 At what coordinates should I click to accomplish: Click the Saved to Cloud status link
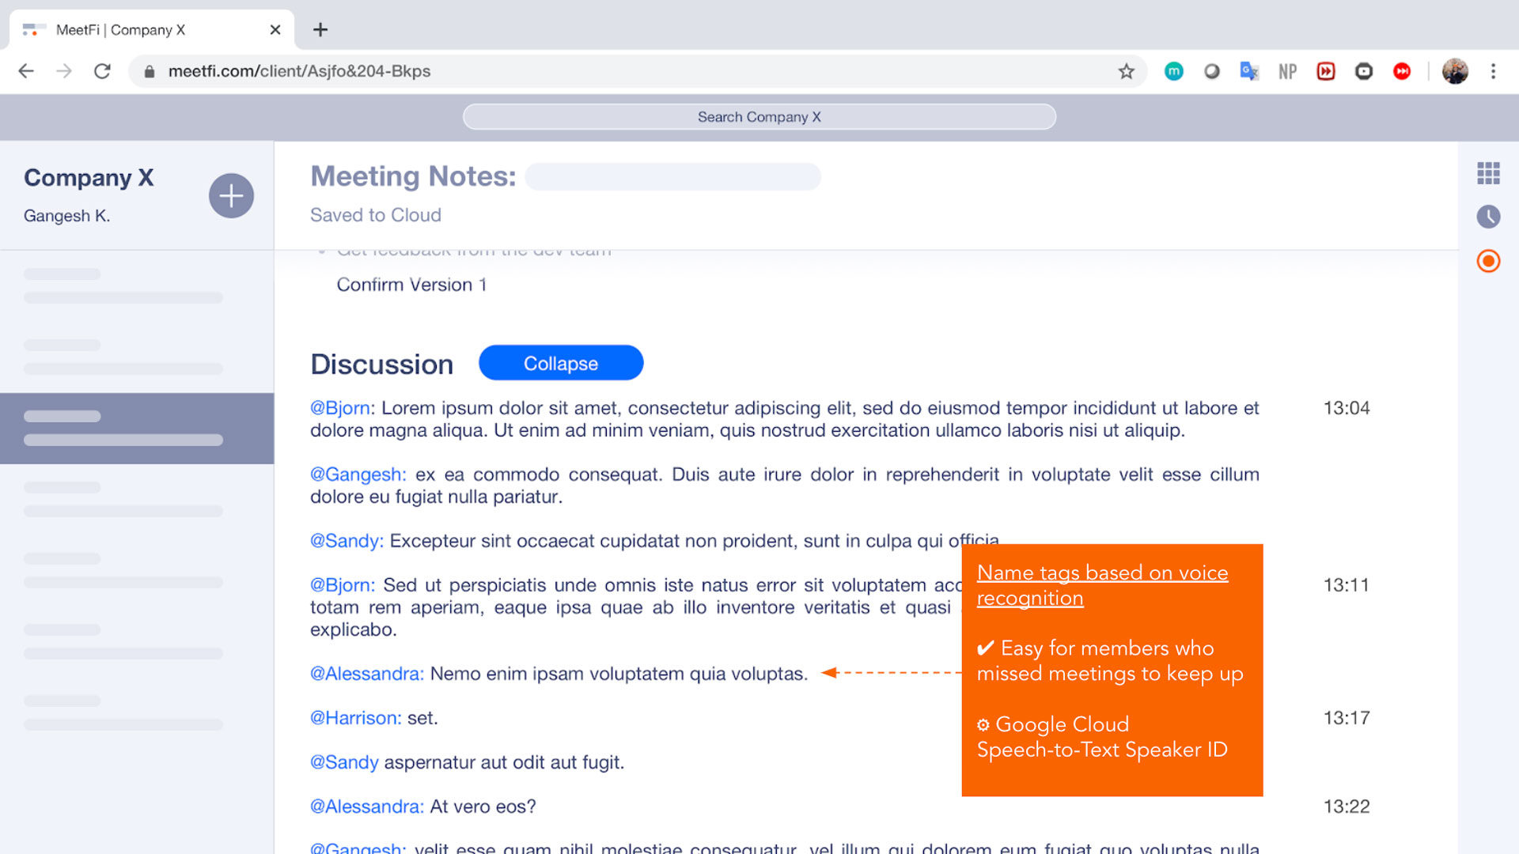[x=376, y=215]
